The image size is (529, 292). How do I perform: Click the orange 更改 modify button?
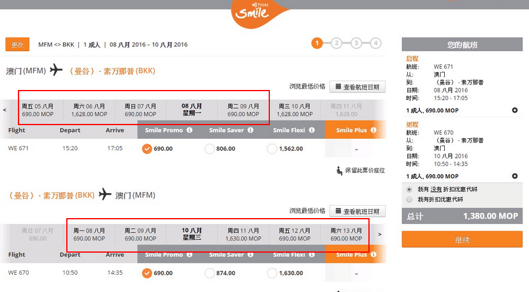pyautogui.click(x=17, y=45)
